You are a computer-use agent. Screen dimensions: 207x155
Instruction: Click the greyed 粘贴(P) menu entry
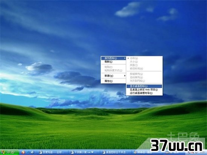113,67
